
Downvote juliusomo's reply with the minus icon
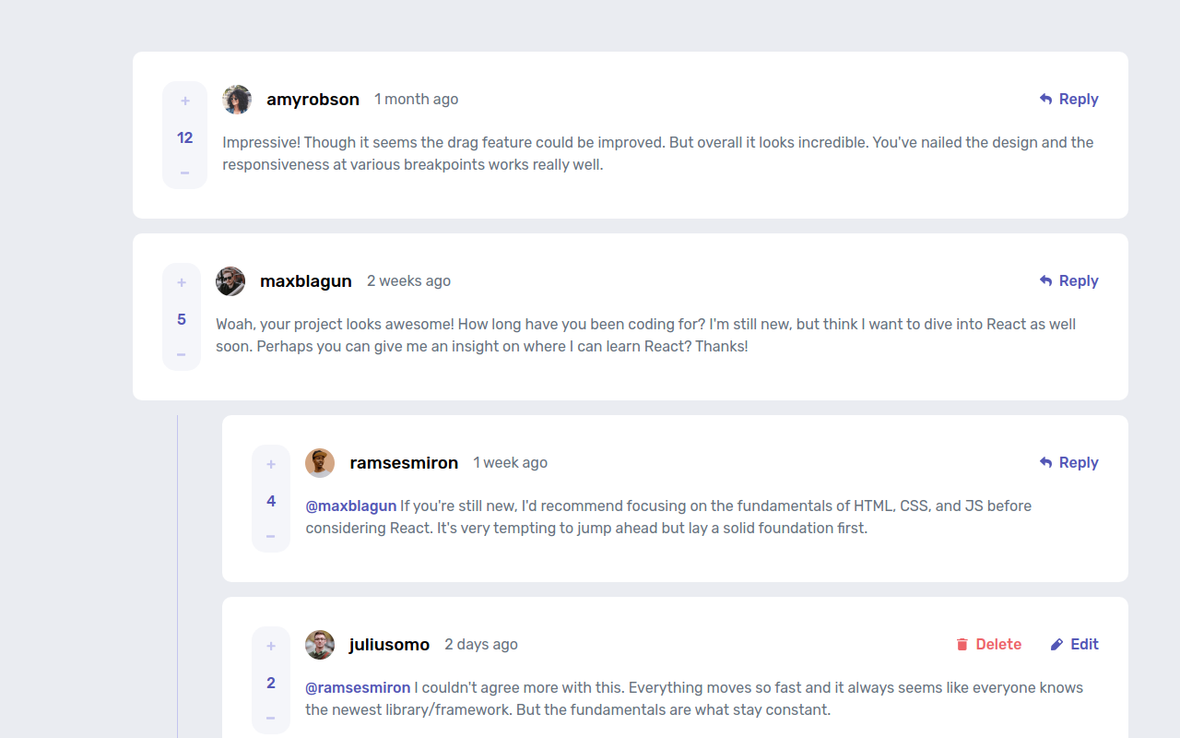(271, 718)
